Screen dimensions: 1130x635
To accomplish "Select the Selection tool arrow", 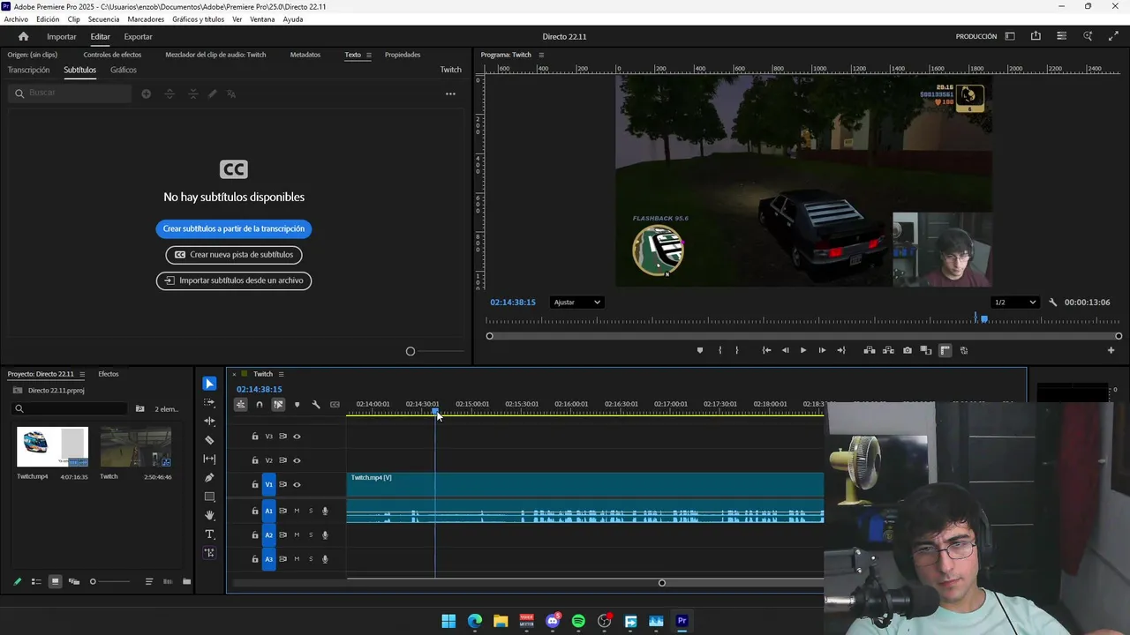I will pyautogui.click(x=209, y=384).
